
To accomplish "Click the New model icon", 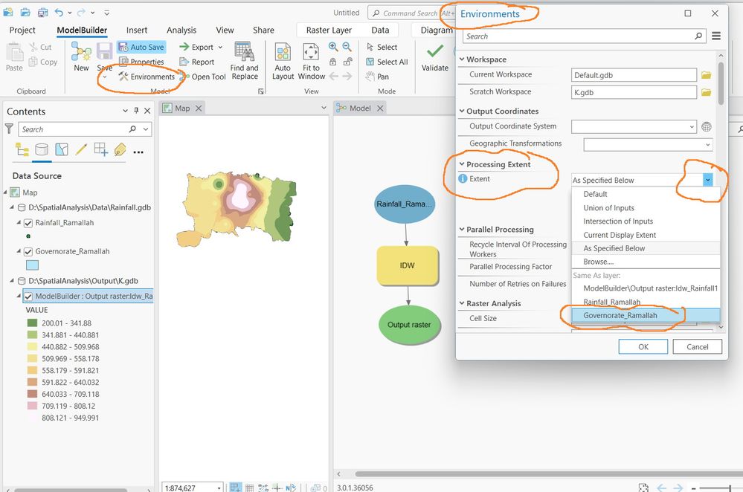I will point(81,51).
